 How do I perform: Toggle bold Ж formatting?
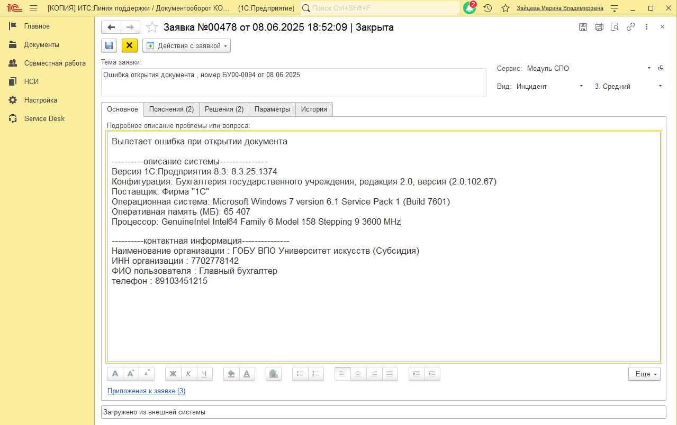coord(173,374)
